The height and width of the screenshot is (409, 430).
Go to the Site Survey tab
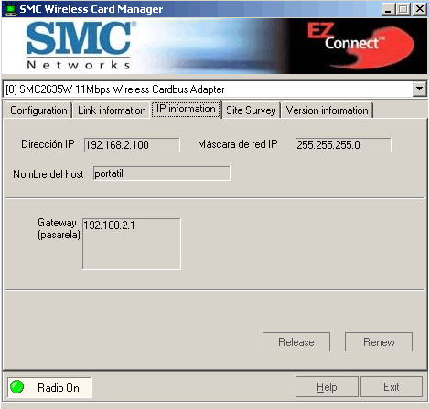pos(251,110)
